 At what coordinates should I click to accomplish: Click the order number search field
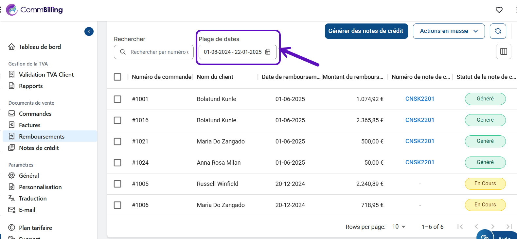click(159, 52)
